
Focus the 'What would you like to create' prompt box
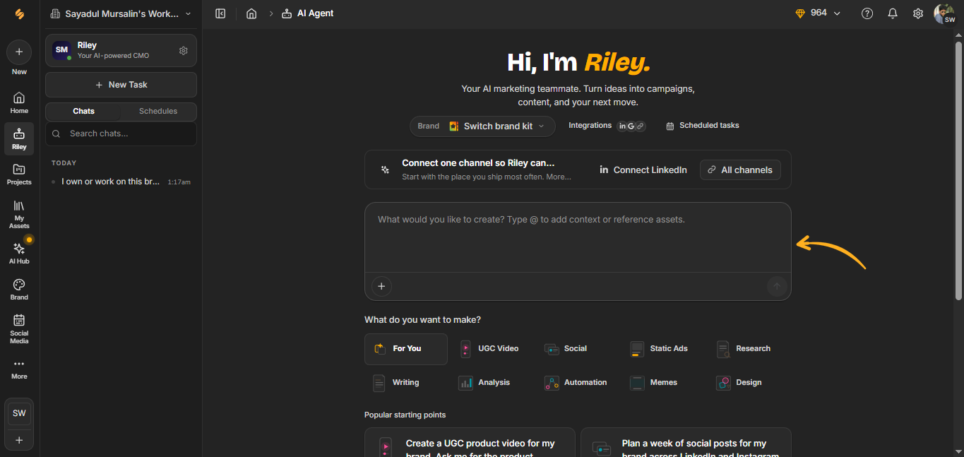click(x=578, y=237)
